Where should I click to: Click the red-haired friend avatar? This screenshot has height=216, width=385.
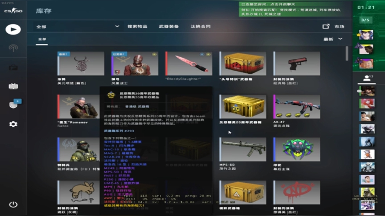(x=367, y=104)
